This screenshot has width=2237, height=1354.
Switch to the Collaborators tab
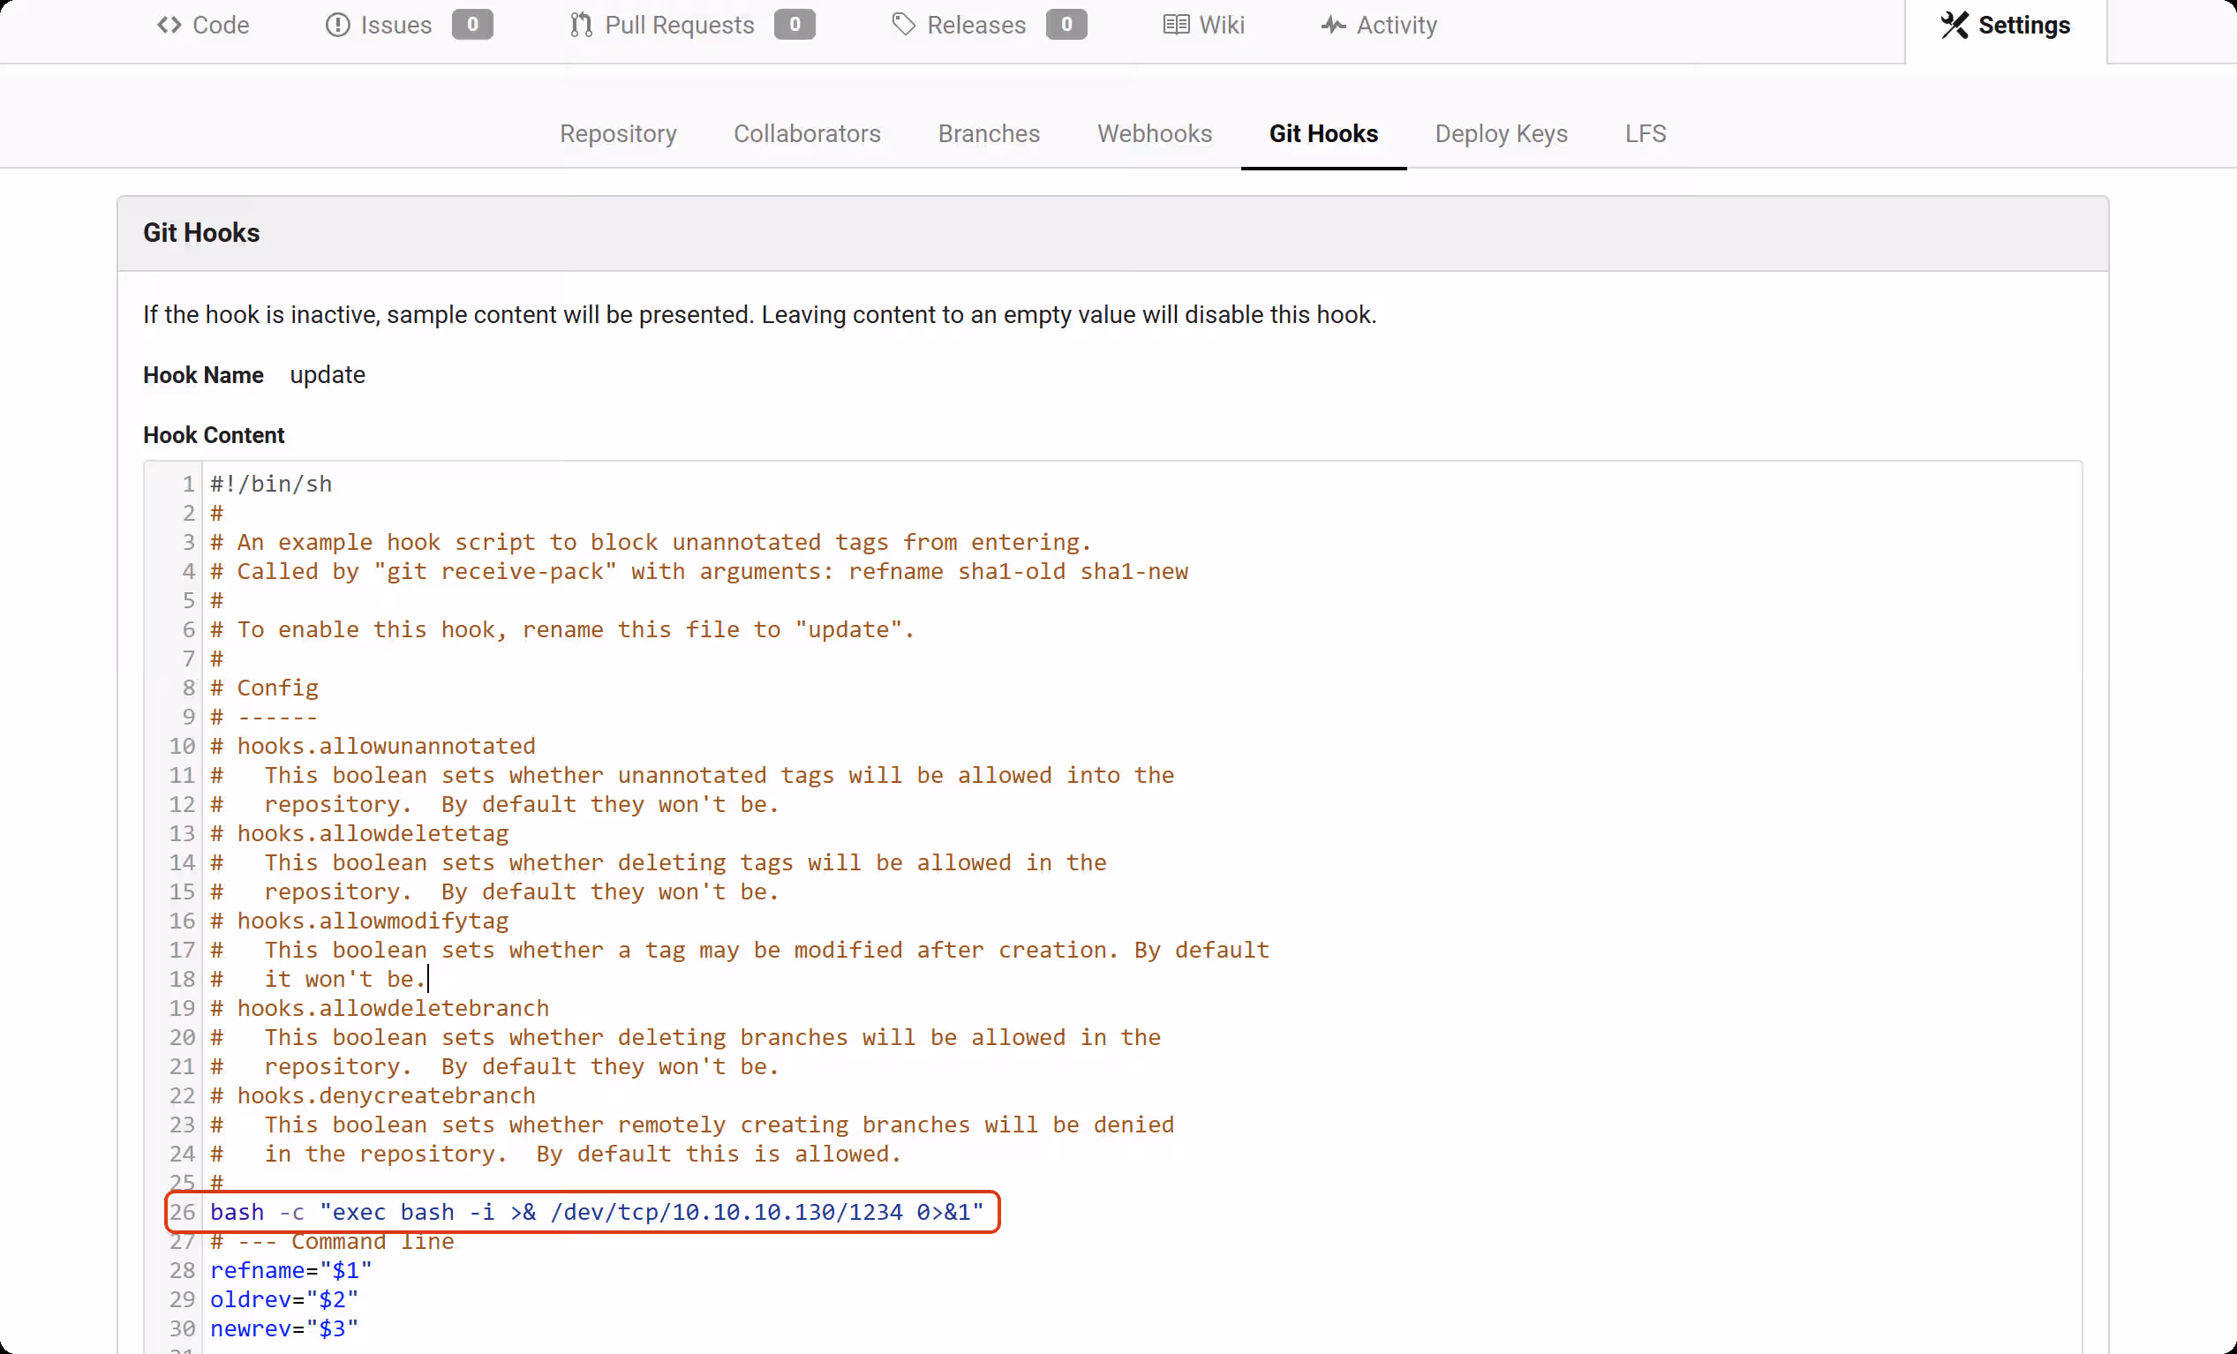pyautogui.click(x=806, y=133)
